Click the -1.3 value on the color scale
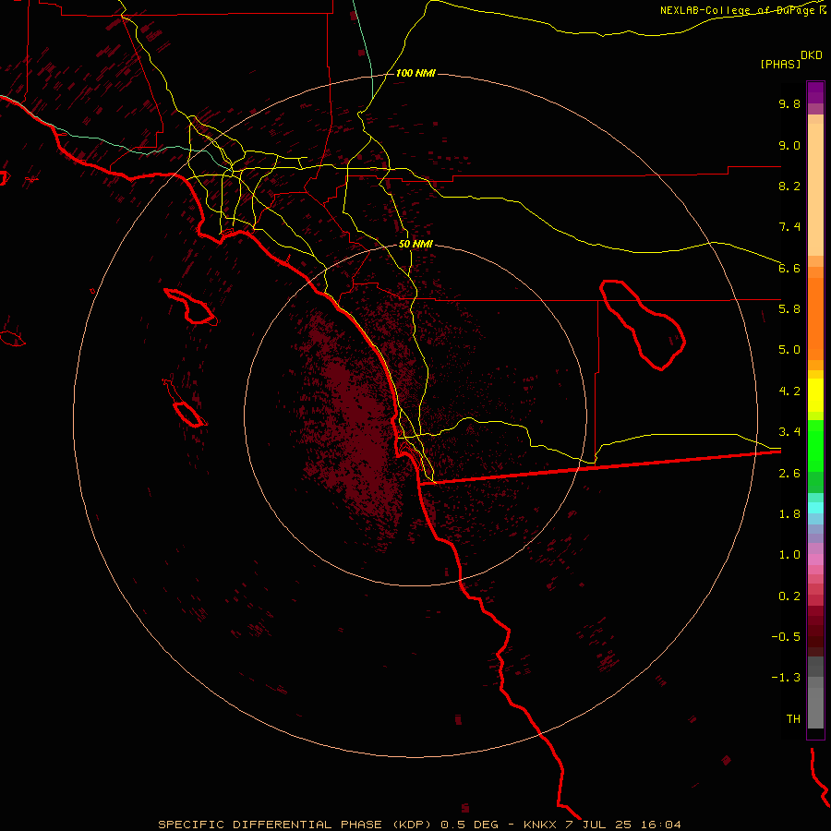The image size is (831, 831). [786, 678]
